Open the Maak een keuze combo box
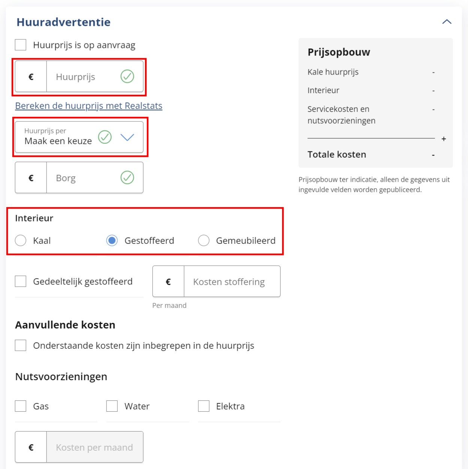 coord(79,137)
